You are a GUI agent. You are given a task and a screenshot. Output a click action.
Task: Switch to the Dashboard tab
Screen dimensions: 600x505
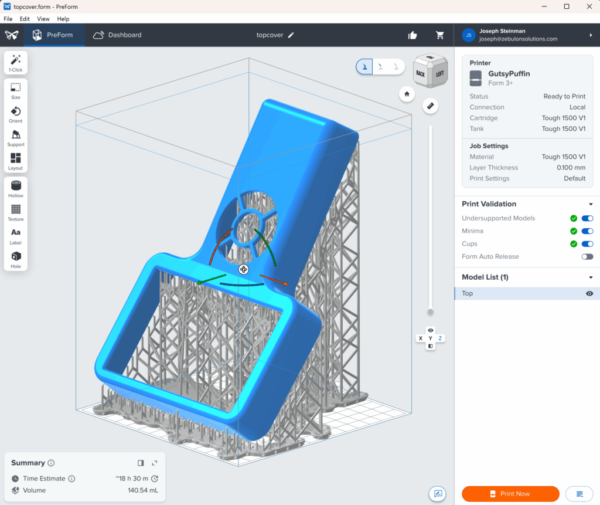[x=117, y=35]
